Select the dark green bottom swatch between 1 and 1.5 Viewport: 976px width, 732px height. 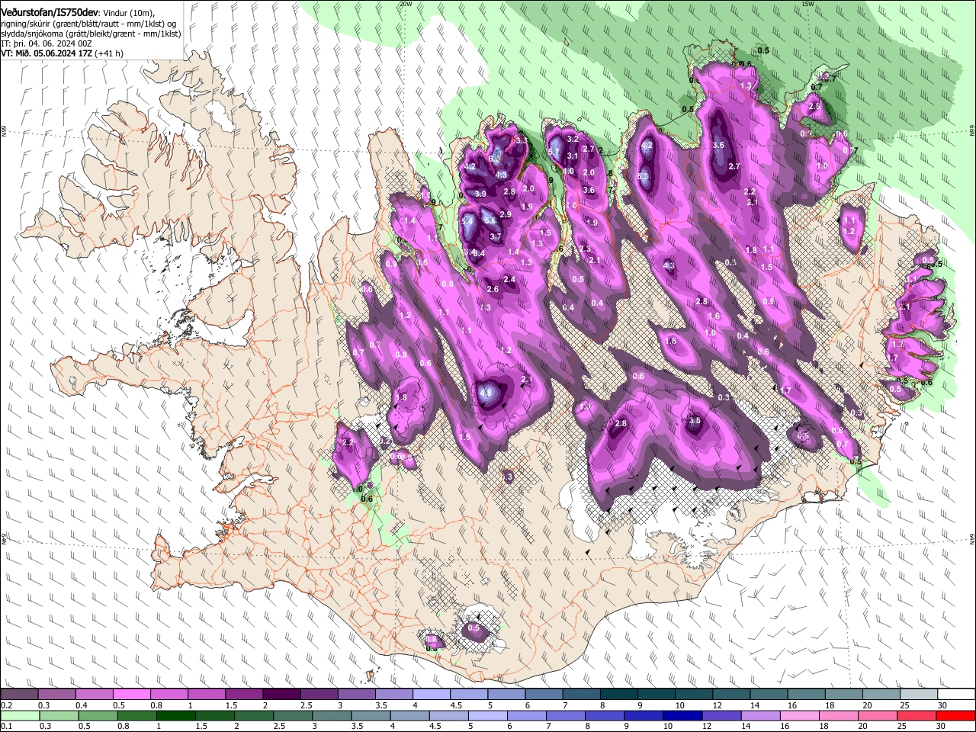tap(175, 715)
